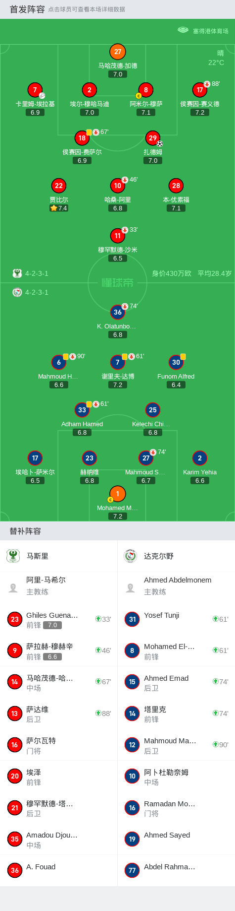Open 达克尔野 team header
The image size is (235, 911).
[x=176, y=556]
